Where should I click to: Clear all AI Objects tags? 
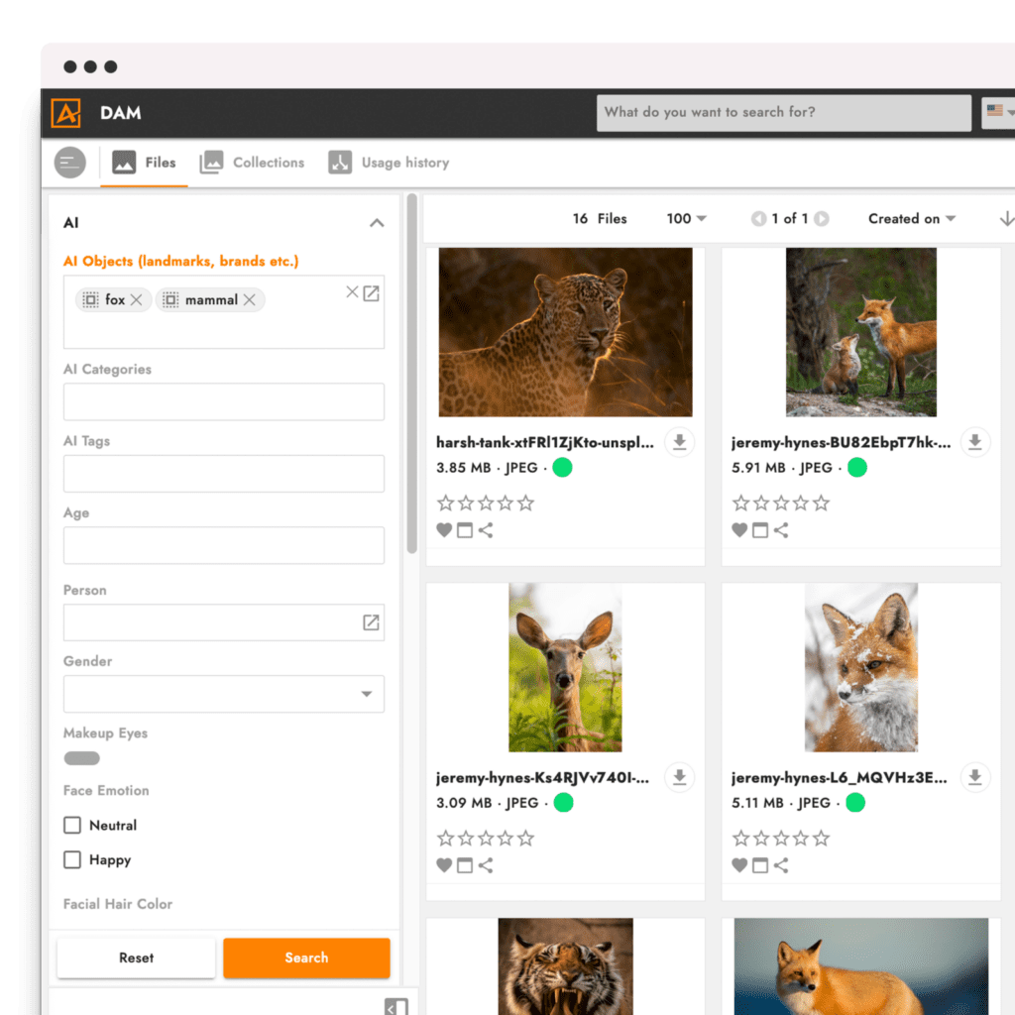[352, 292]
